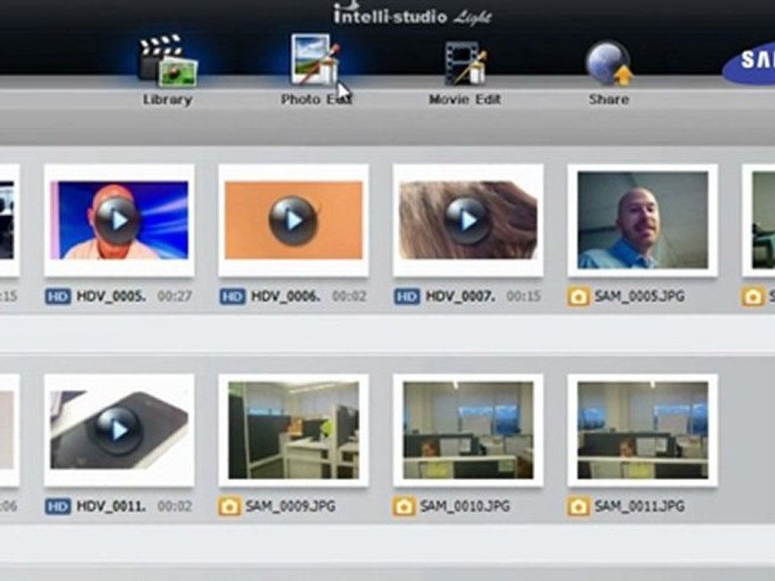Click the 00:02 duration of HDV_0006
775x581 pixels.
[350, 296]
